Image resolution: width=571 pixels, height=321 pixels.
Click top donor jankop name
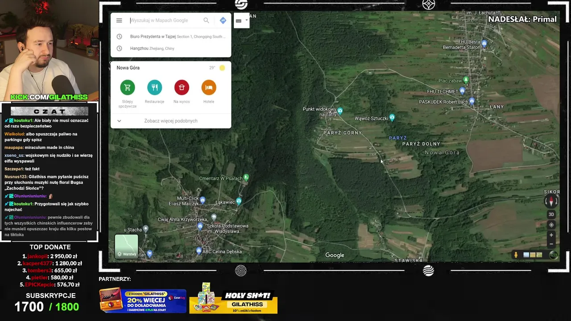(37, 256)
